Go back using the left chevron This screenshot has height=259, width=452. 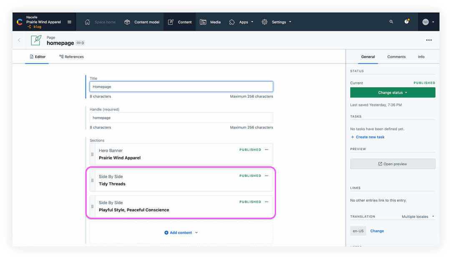coord(19,40)
